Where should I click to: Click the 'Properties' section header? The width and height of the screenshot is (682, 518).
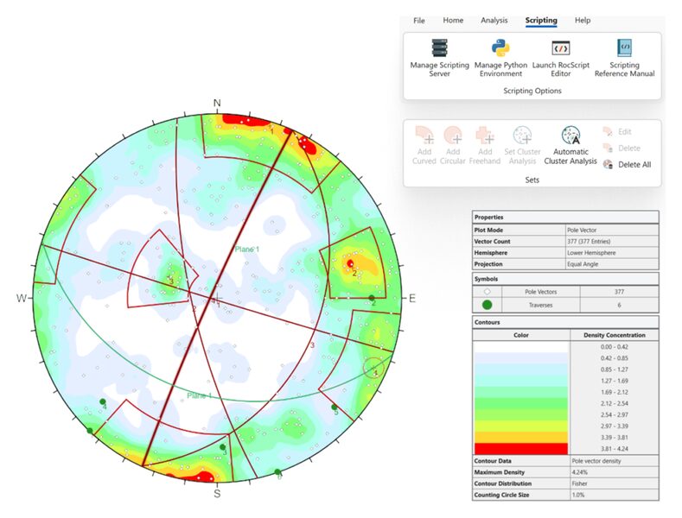pos(565,217)
